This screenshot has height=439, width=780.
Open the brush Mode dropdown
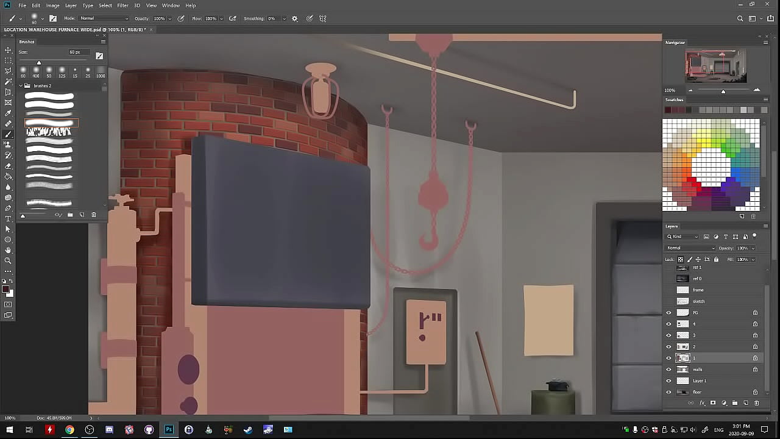click(x=104, y=18)
